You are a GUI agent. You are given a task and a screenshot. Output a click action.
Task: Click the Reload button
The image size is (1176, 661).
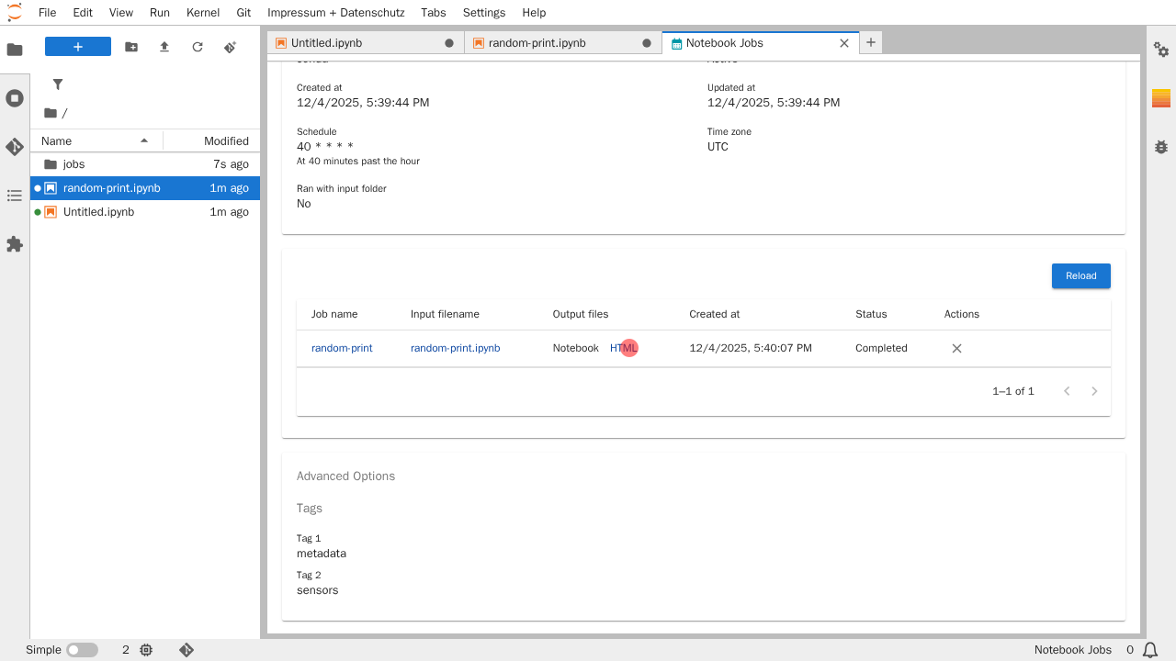1080,275
